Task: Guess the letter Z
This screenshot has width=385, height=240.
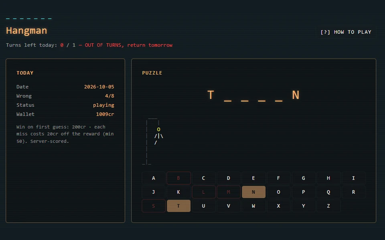Action: pos(328,206)
